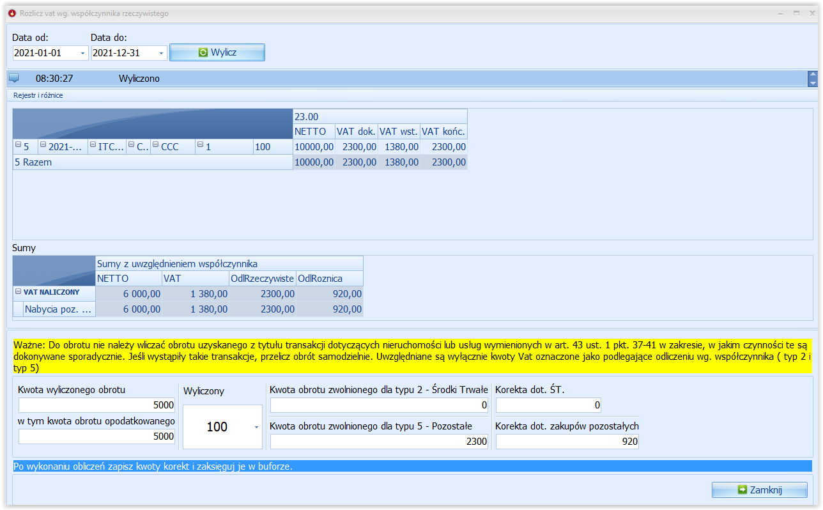Image resolution: width=823 pixels, height=510 pixels.
Task: Close the window with title bar X
Action: coord(811,13)
